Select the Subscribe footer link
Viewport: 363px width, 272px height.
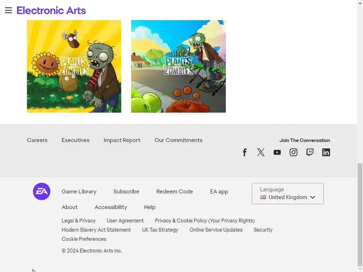pos(127,192)
